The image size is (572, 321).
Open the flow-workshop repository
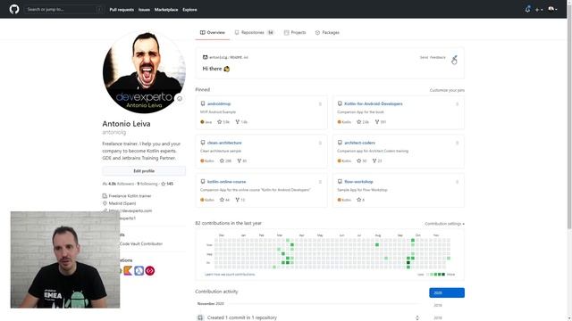358,182
